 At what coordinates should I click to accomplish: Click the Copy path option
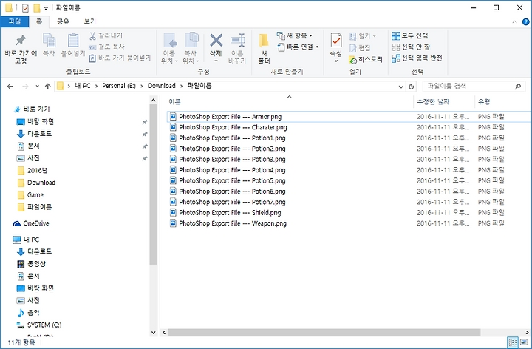pos(106,47)
